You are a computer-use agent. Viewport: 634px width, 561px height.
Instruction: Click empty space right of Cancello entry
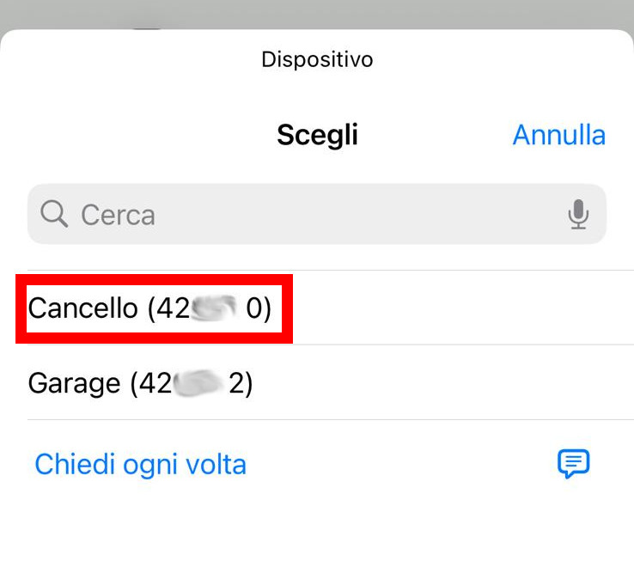[461, 308]
